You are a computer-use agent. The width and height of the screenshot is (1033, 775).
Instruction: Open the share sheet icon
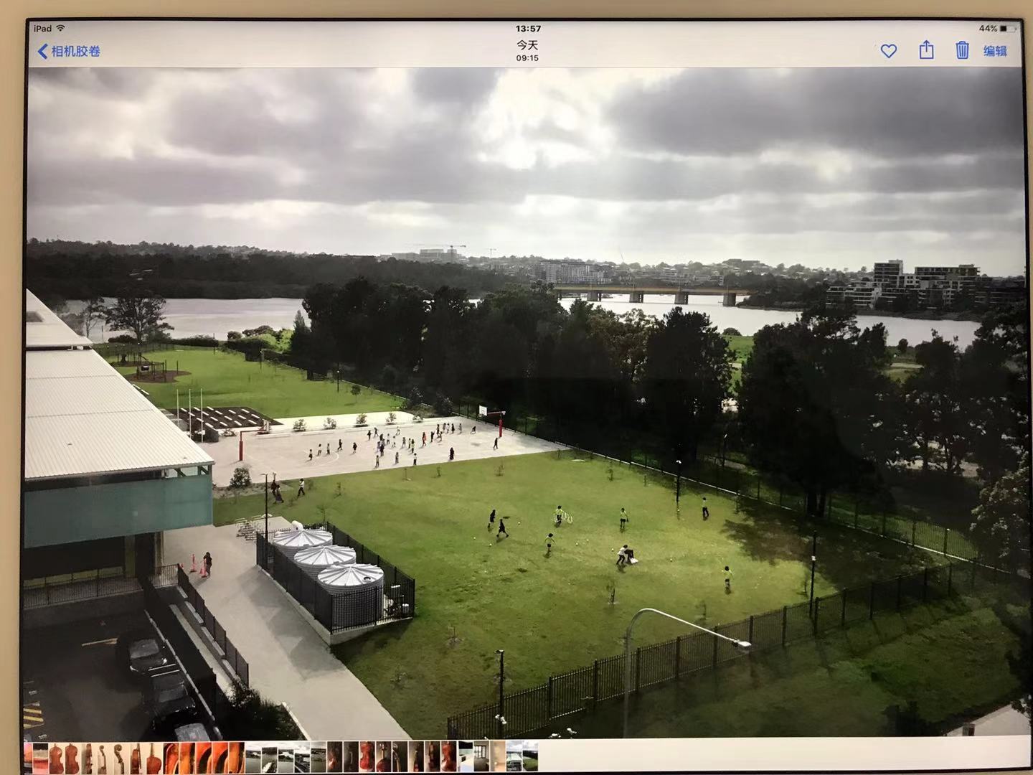(x=926, y=50)
